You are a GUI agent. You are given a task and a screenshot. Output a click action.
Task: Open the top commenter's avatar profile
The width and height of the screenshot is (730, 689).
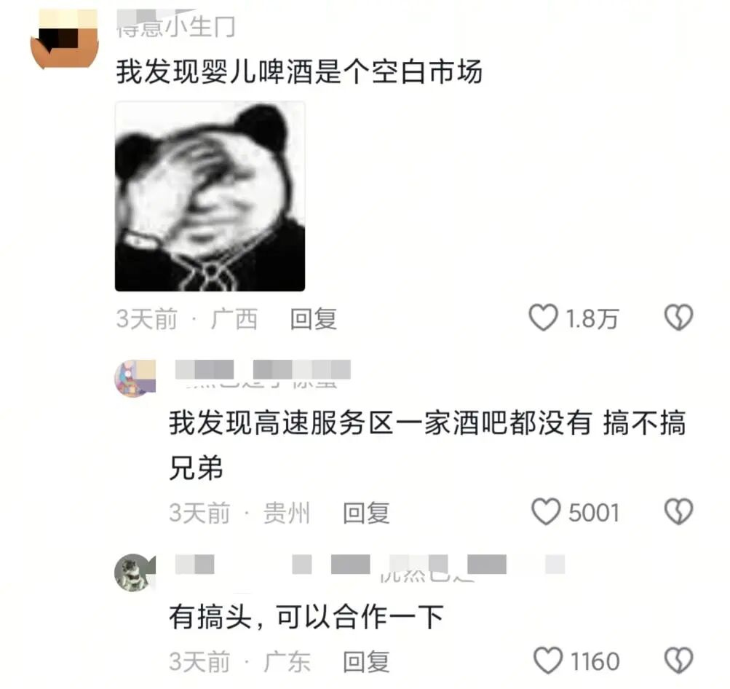[x=64, y=39]
